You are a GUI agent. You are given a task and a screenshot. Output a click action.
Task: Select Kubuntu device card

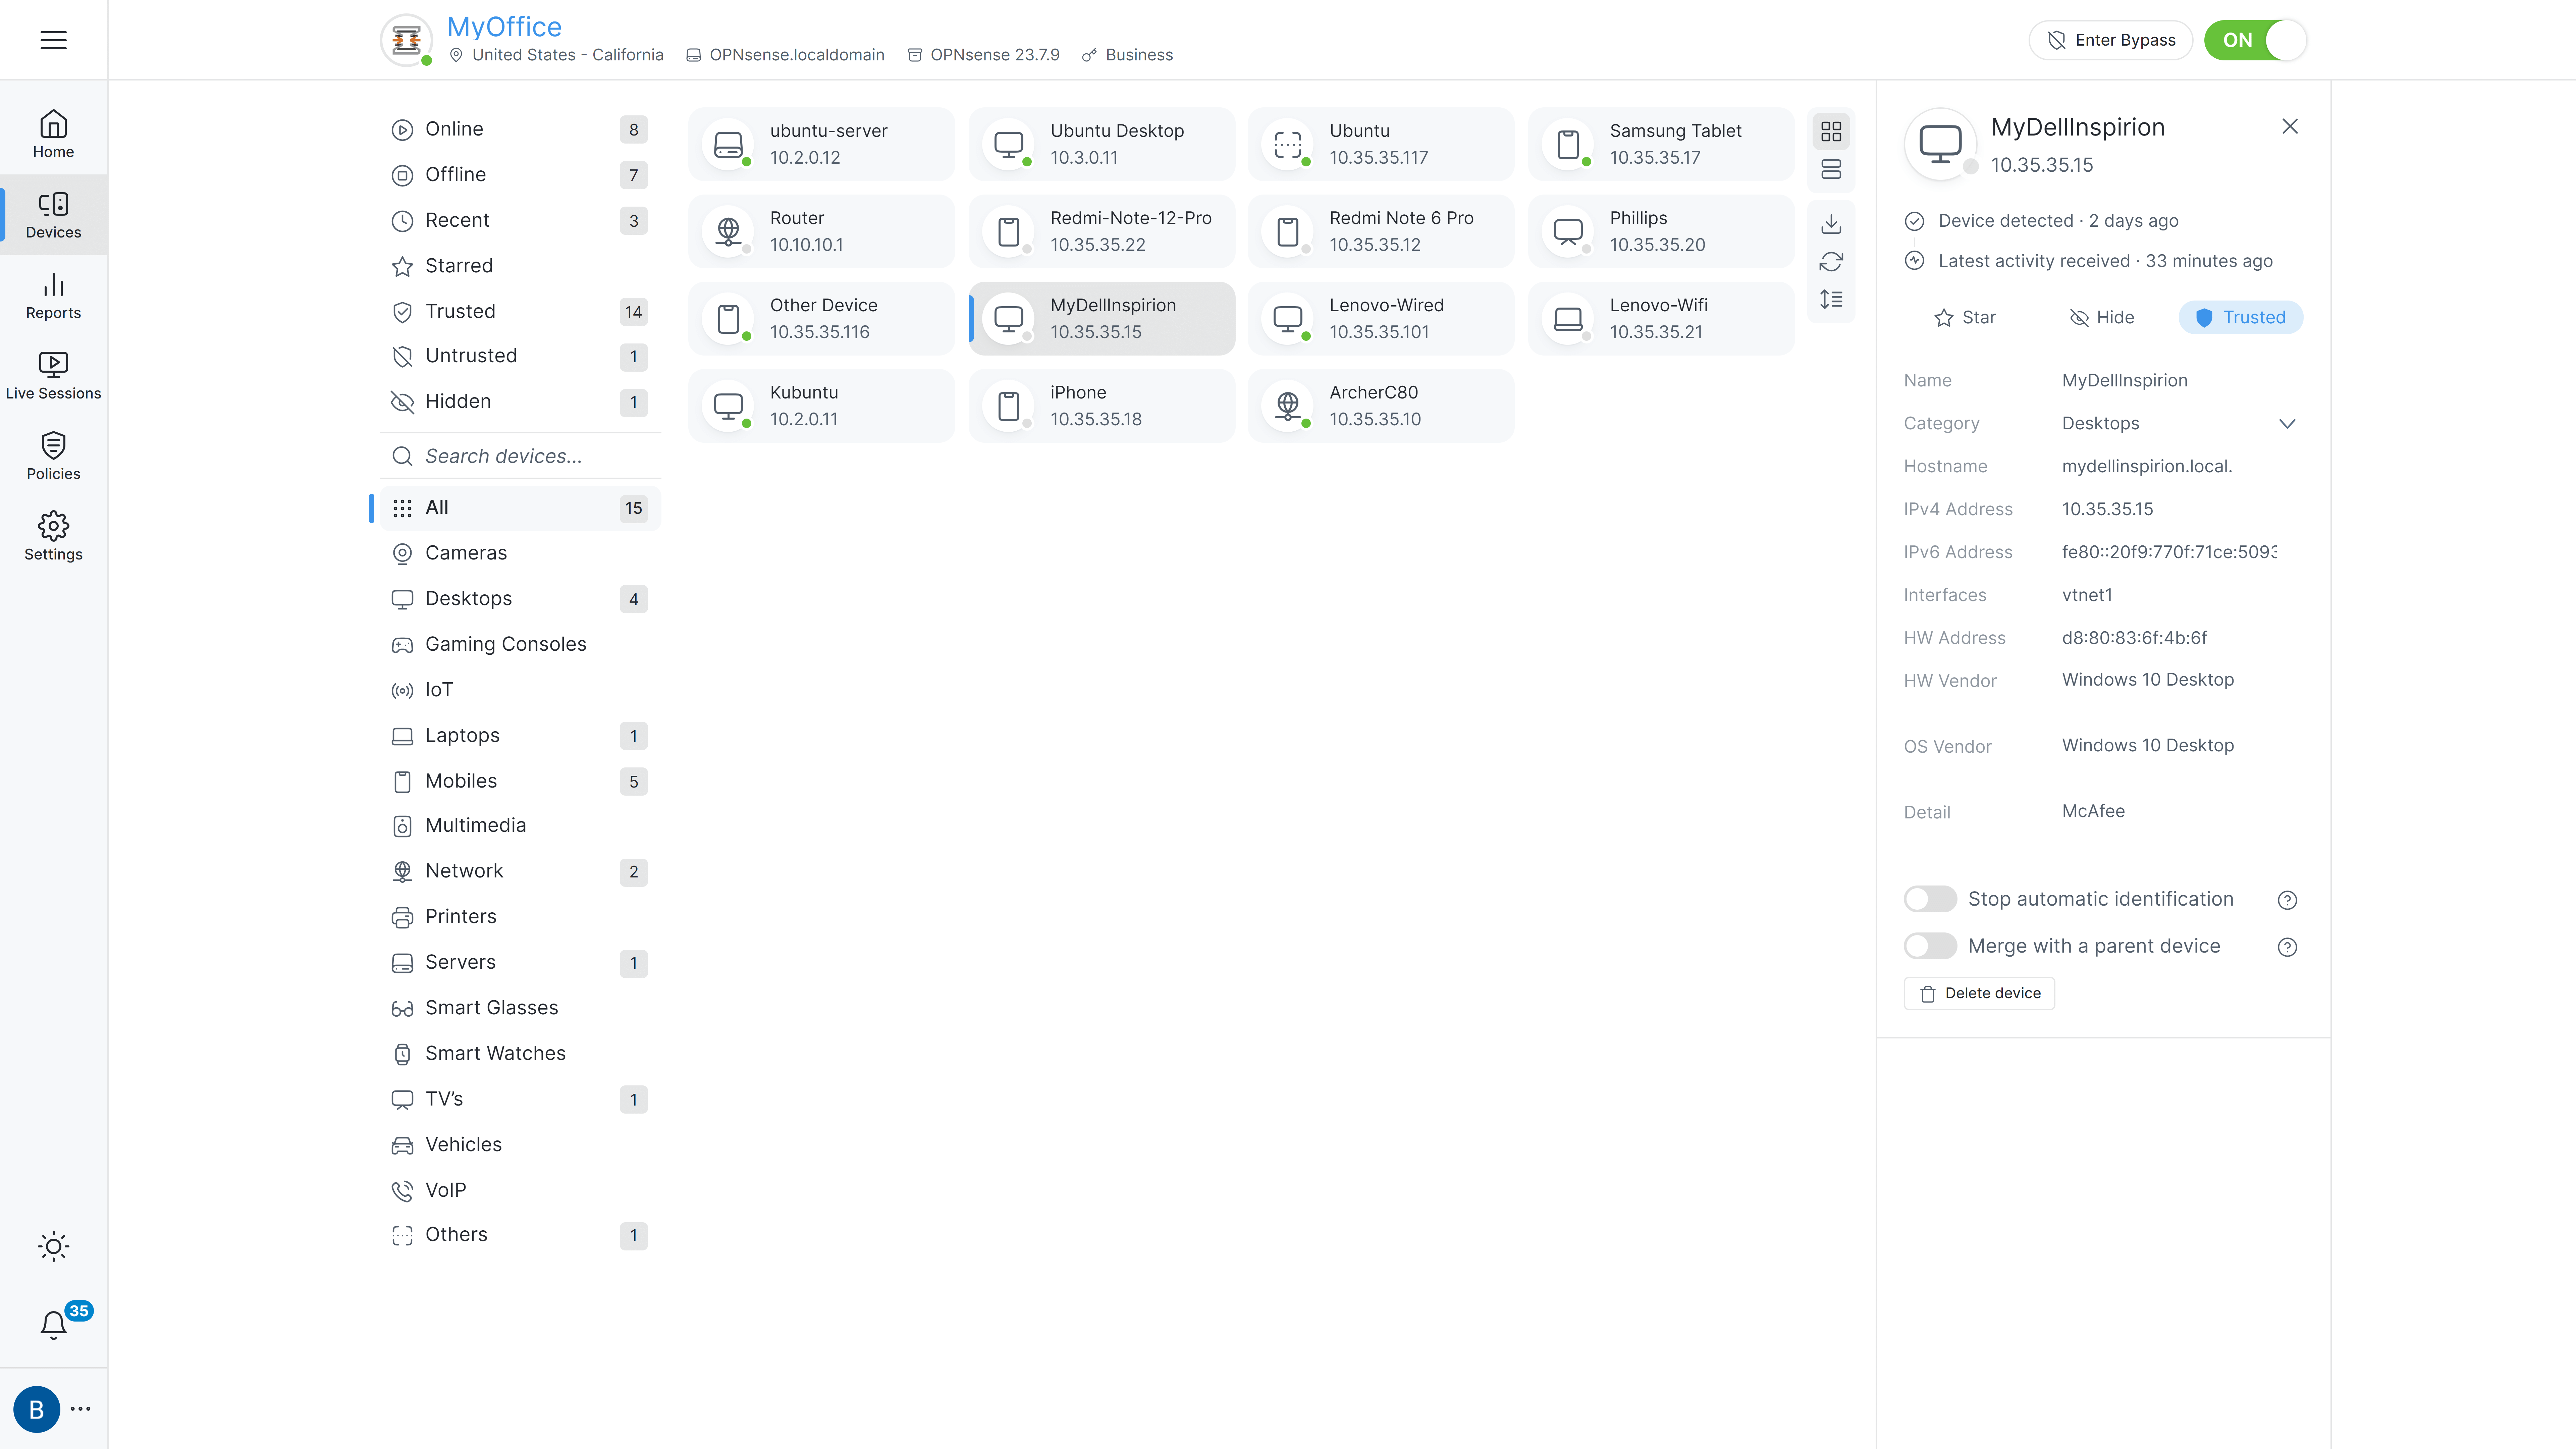821,406
